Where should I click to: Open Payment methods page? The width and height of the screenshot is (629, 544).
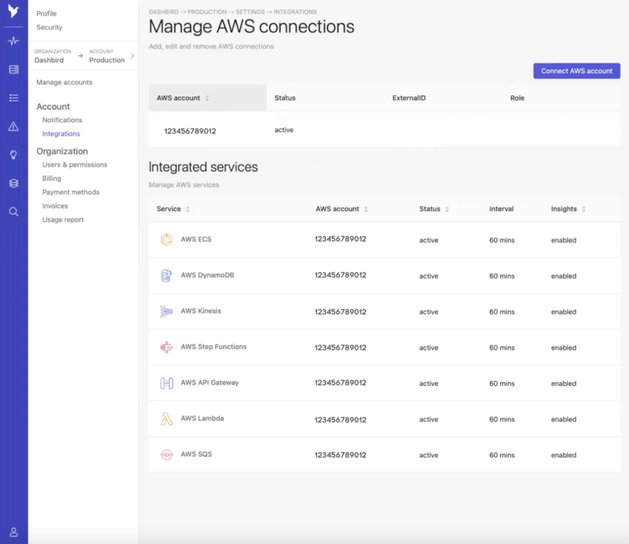click(71, 192)
